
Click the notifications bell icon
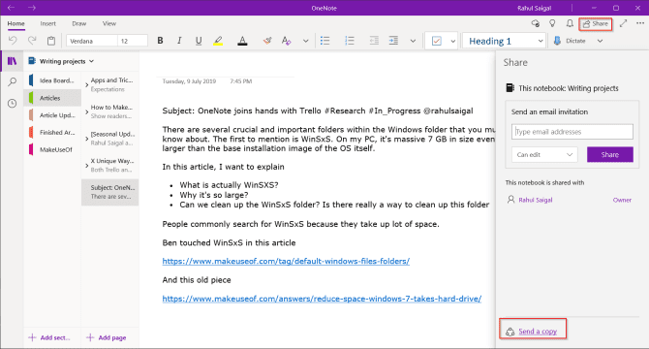click(x=570, y=23)
